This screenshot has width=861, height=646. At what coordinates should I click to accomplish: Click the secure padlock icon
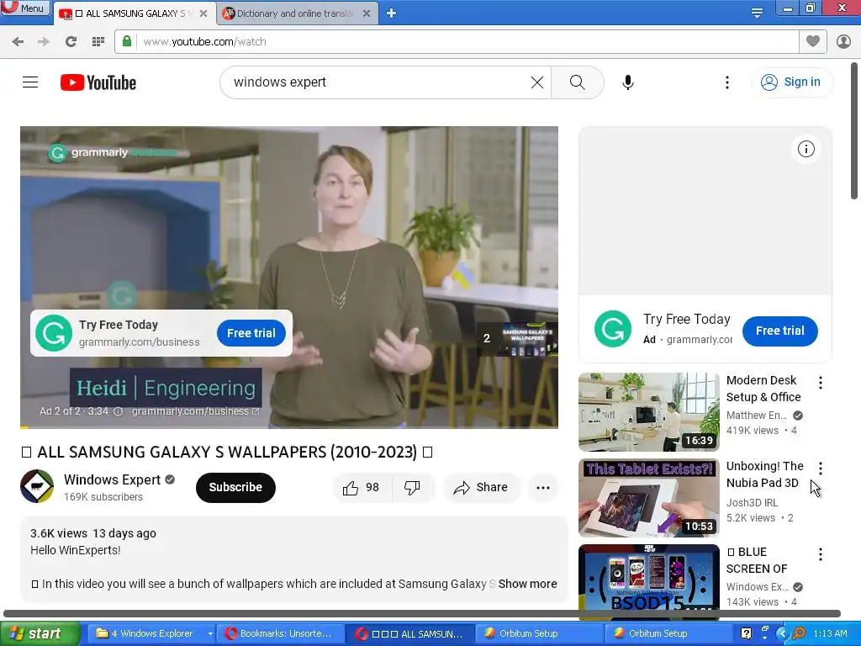click(127, 42)
